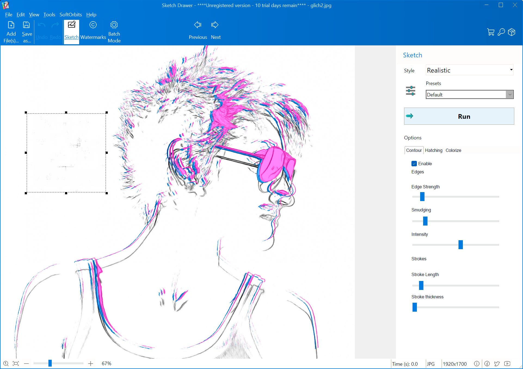Switch to Batch Mode

point(114,32)
